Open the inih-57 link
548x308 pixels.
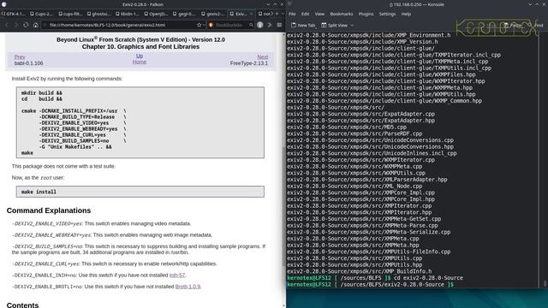point(177,275)
